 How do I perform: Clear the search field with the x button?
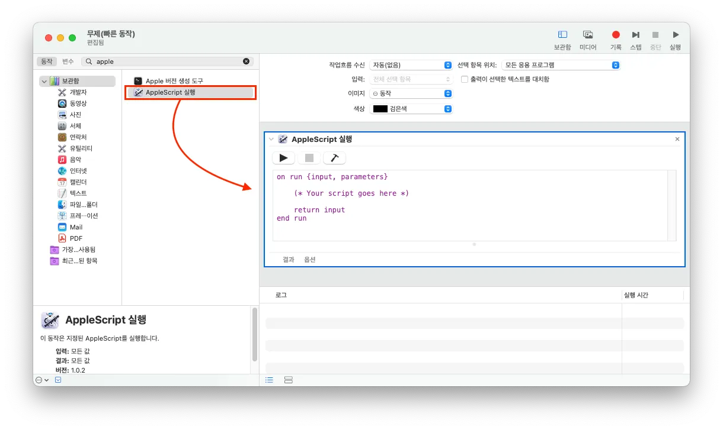pos(247,62)
